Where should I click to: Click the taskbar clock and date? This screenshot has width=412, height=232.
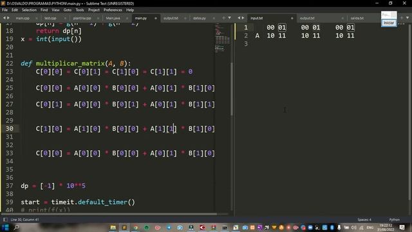386,227
